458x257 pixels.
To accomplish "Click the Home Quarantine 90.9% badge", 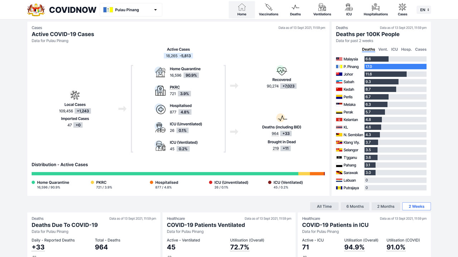I will coord(191,76).
